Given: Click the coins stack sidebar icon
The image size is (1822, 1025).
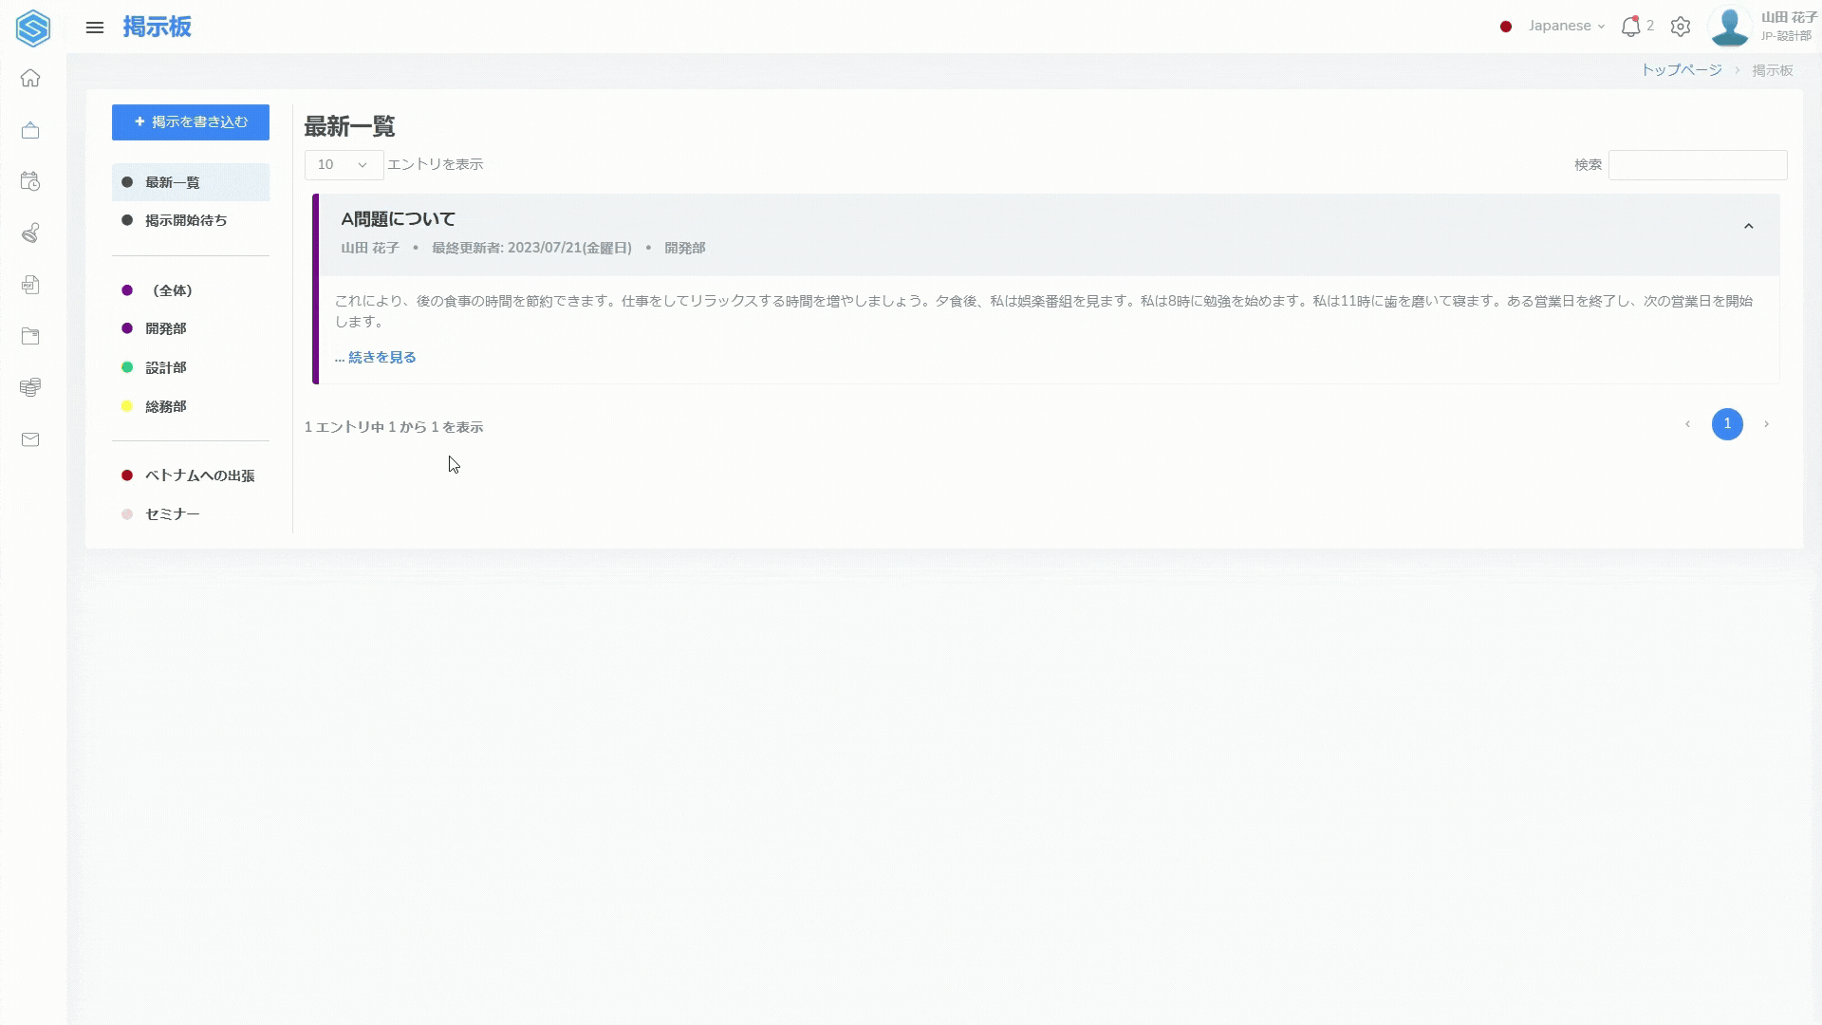Looking at the screenshot, I should click(30, 387).
